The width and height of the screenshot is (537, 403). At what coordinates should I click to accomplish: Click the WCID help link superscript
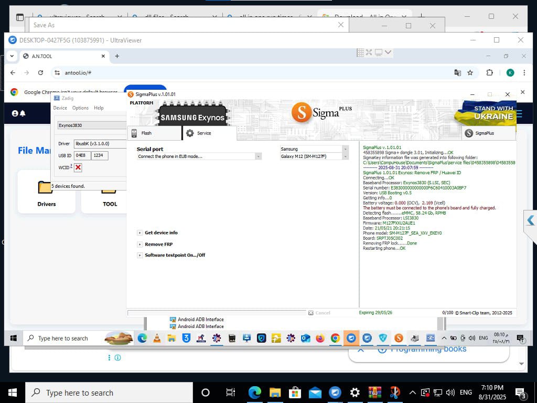71,166
